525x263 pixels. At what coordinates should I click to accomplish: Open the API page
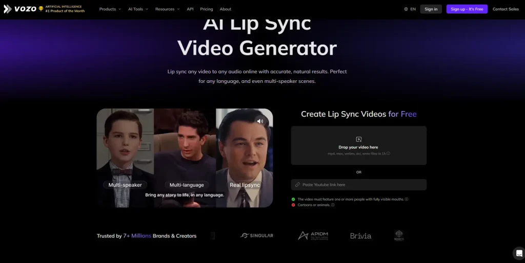(190, 9)
